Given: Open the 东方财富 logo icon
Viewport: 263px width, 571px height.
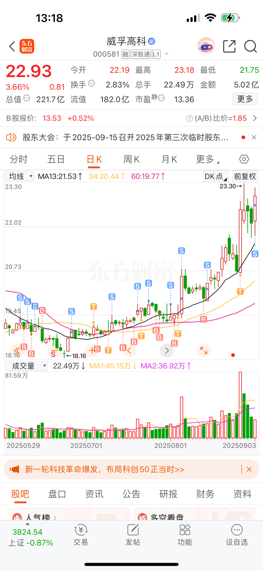Looking at the screenshot, I should click(27, 46).
